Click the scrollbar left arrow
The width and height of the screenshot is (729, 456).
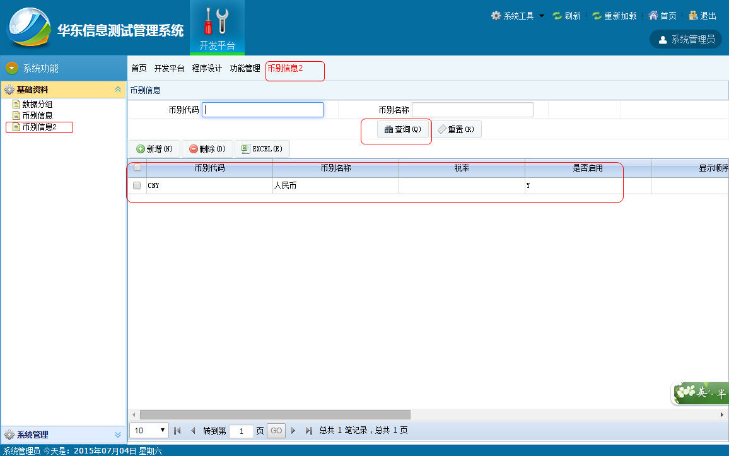point(134,414)
